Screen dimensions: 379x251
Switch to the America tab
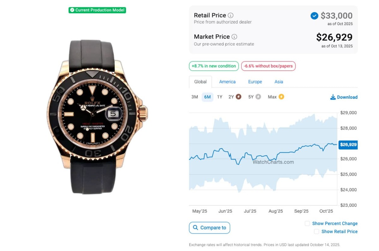coord(227,82)
